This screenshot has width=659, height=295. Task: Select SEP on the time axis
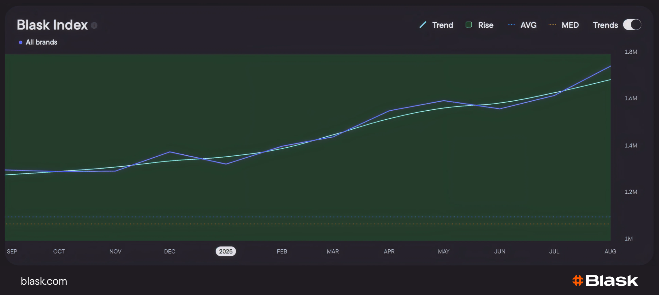pos(12,251)
